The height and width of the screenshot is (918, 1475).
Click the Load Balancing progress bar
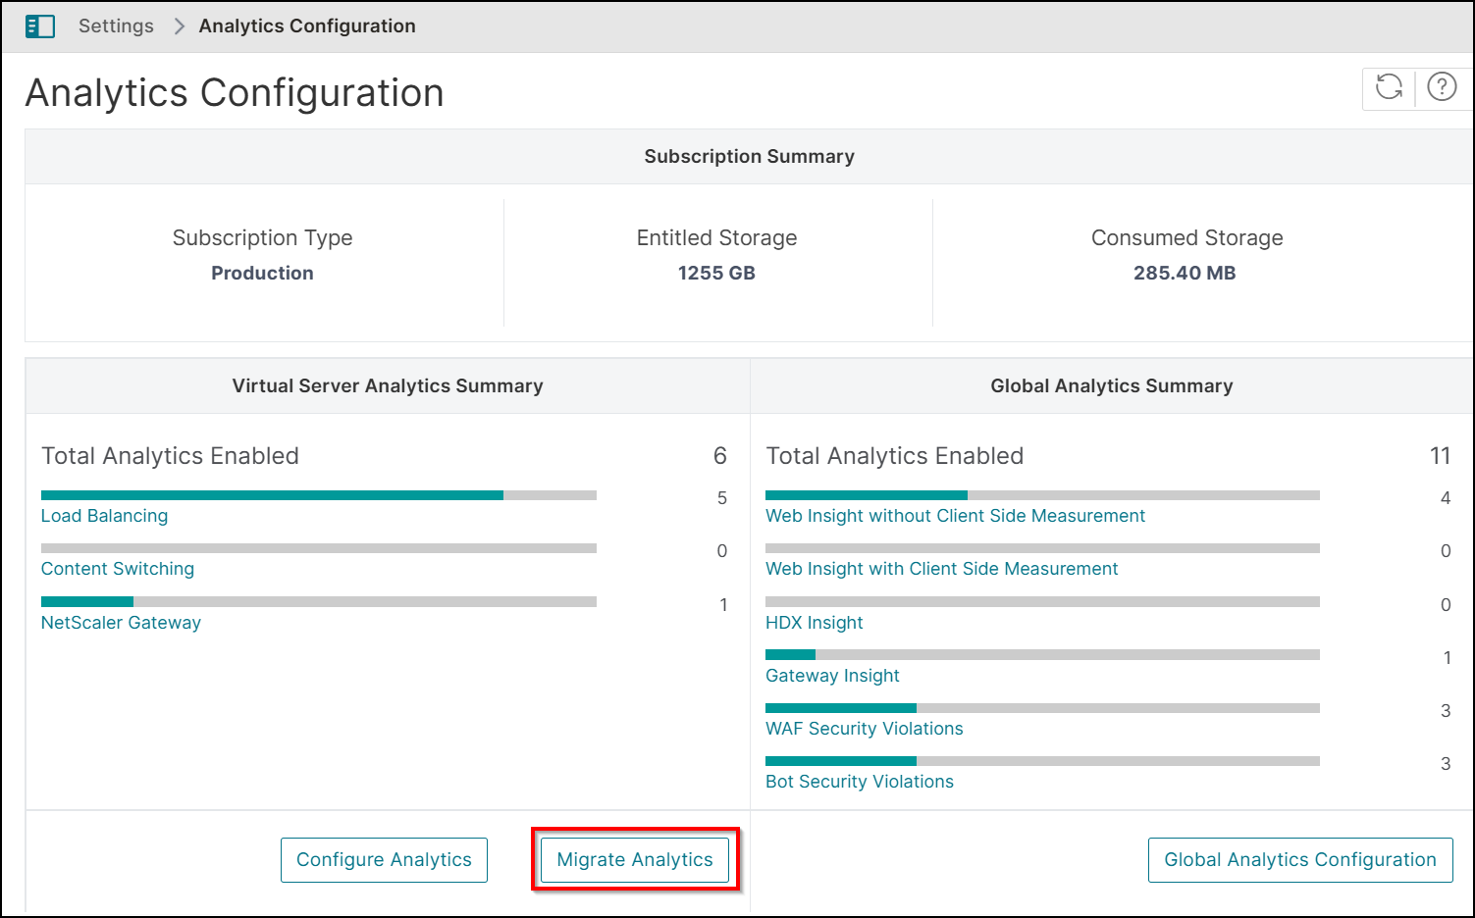click(x=319, y=495)
